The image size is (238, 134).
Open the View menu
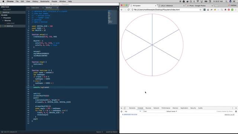28,1
